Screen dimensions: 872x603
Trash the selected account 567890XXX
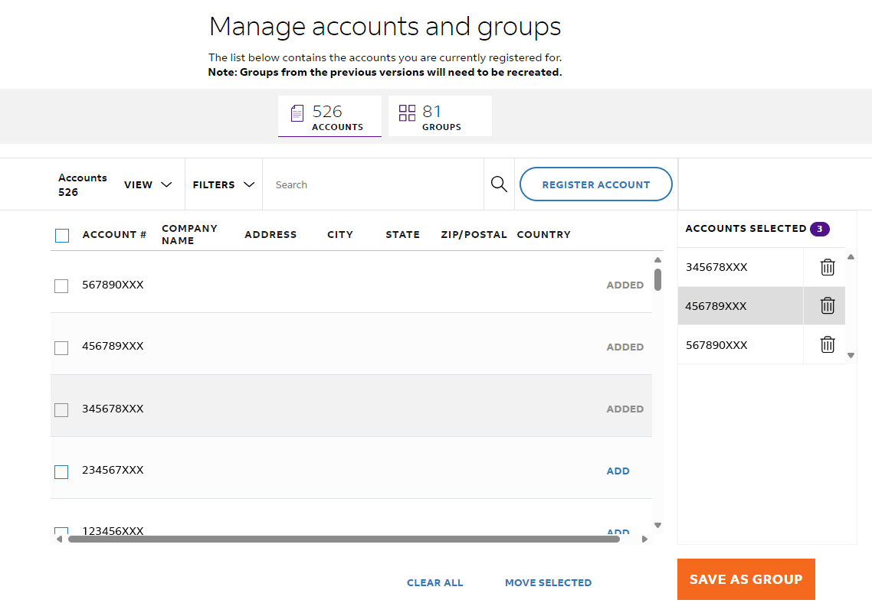click(828, 344)
